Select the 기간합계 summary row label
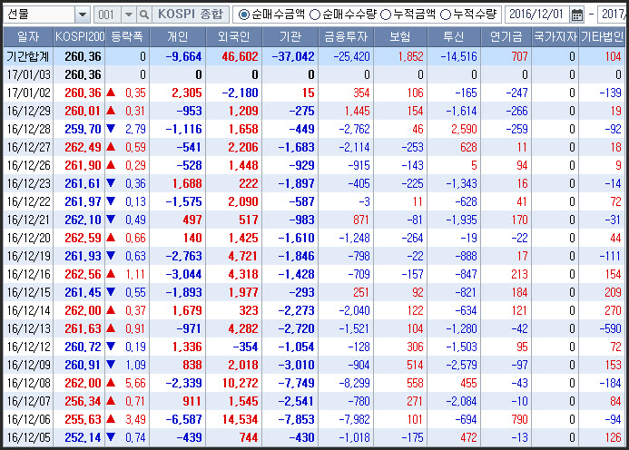The width and height of the screenshot is (629, 450). point(28,56)
